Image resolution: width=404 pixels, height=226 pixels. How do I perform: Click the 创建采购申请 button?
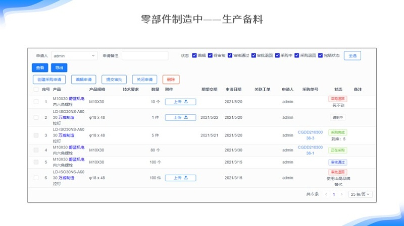point(49,80)
